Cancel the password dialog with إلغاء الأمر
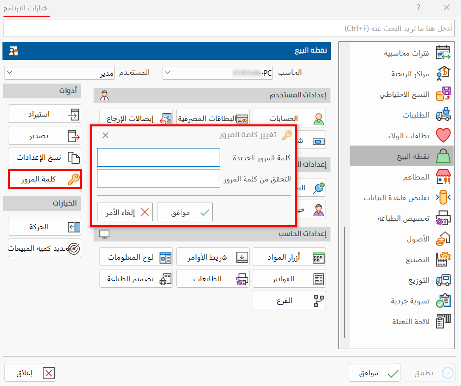 coord(125,212)
